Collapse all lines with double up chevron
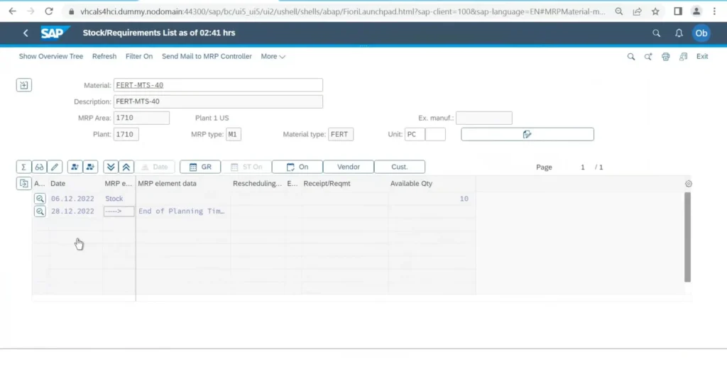Screen dimensions: 727x369 point(126,167)
